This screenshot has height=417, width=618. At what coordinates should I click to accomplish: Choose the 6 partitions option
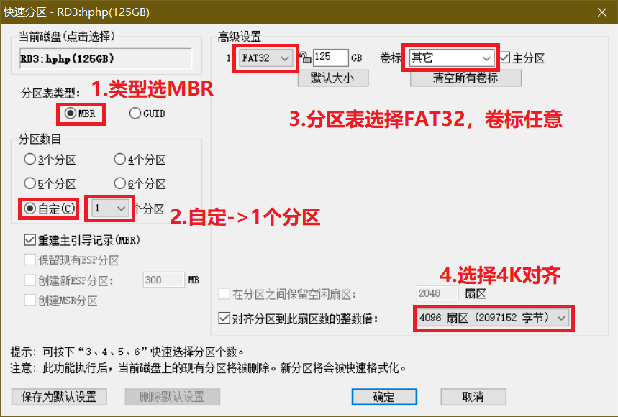120,183
